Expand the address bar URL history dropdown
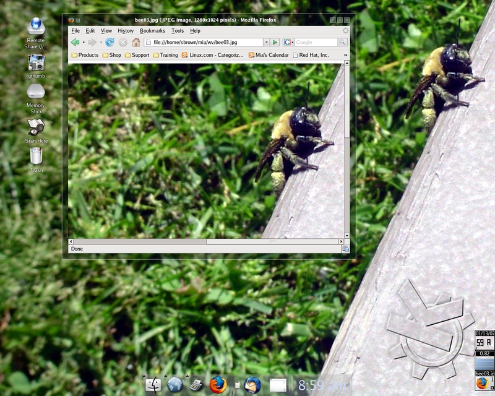Screen dimensions: 495x396 (267, 42)
